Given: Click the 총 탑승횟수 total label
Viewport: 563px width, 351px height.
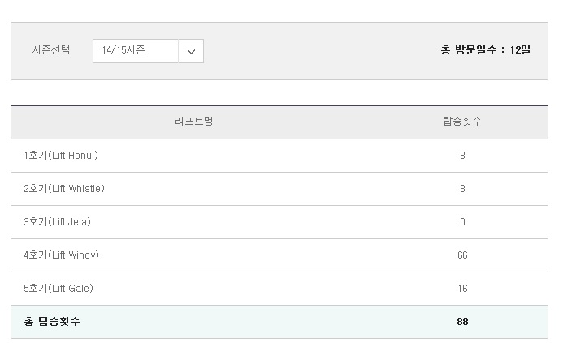Looking at the screenshot, I should [52, 321].
